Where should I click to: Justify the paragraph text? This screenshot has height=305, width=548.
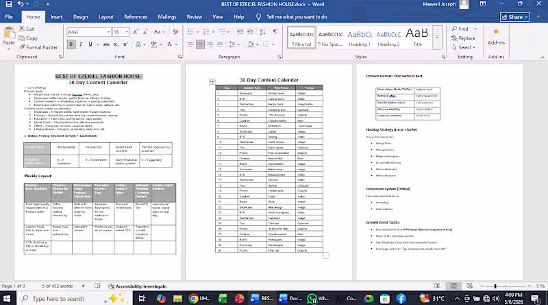(x=220, y=44)
